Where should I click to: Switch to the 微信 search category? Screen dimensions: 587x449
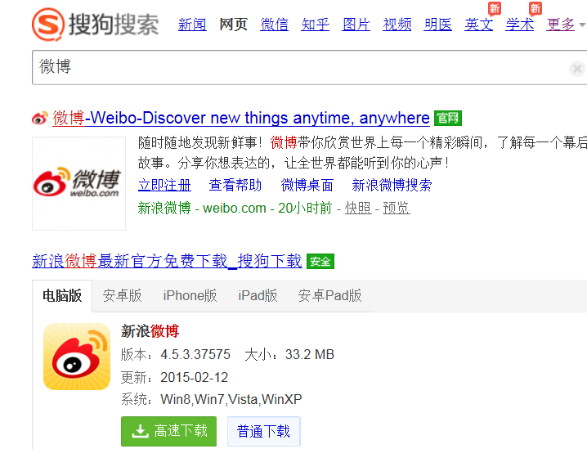click(274, 25)
